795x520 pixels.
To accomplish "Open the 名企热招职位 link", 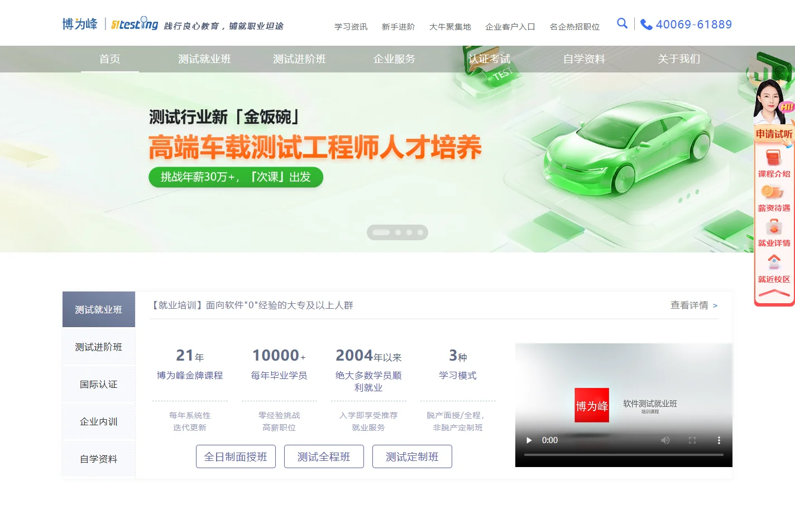I will coord(574,27).
